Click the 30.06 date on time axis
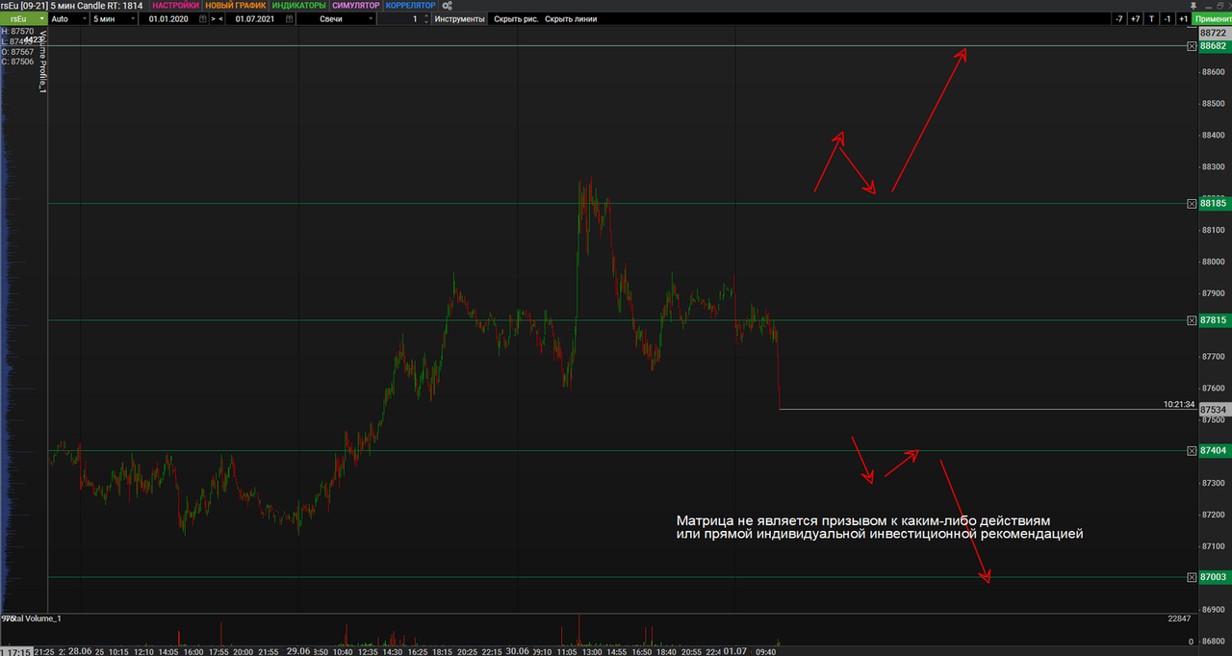1232x656 pixels. [x=518, y=650]
